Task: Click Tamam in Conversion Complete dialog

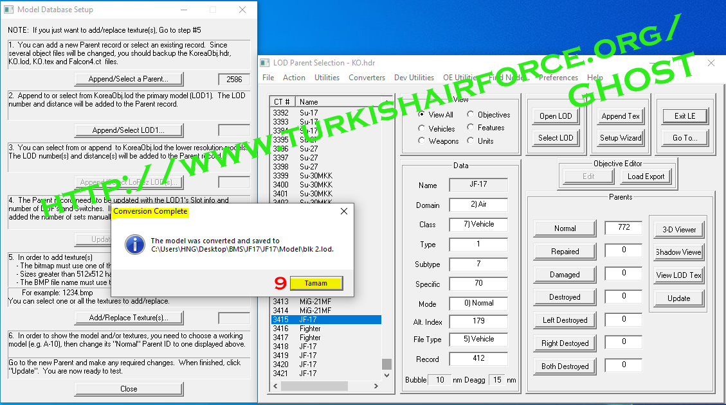Action: point(316,283)
